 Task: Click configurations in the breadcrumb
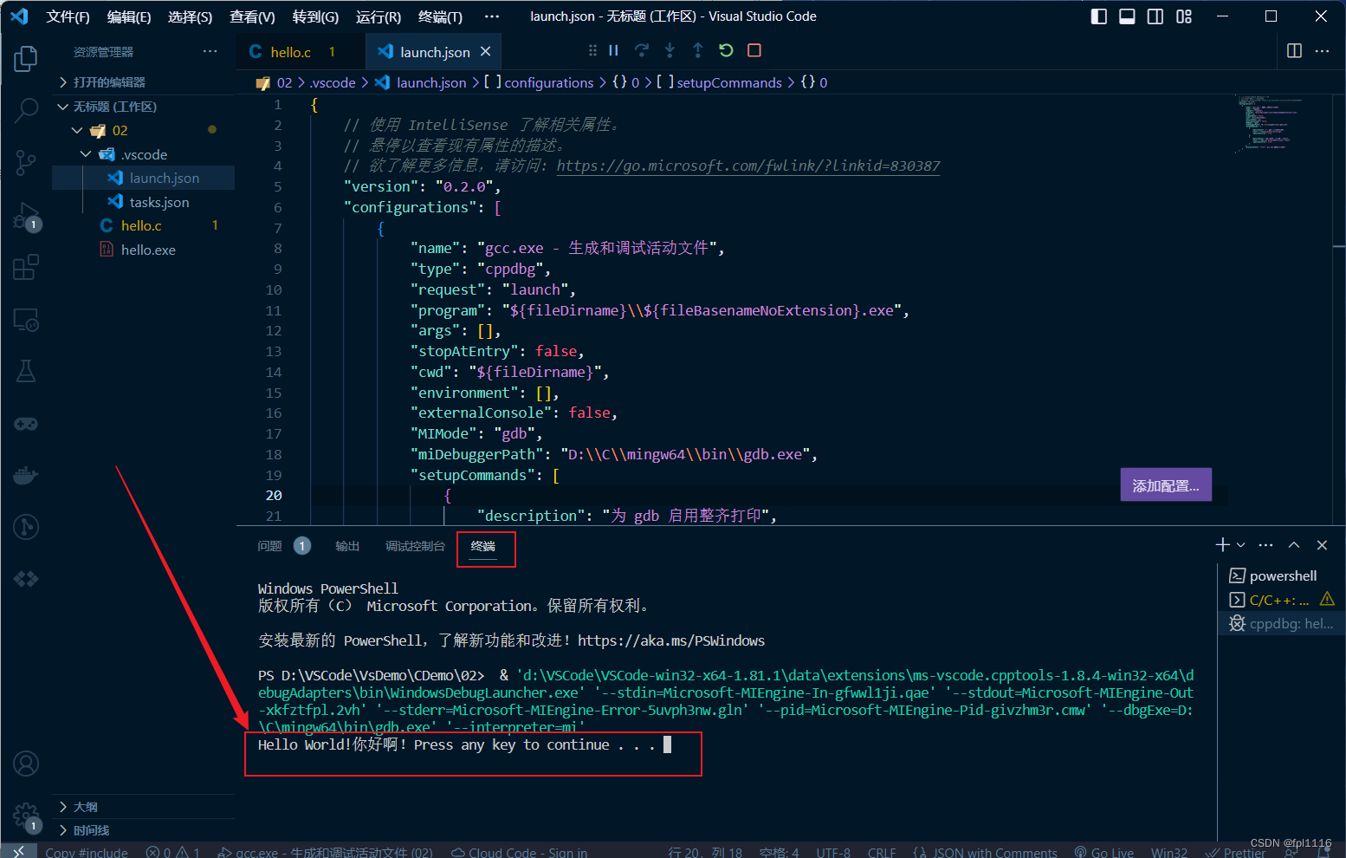(548, 82)
